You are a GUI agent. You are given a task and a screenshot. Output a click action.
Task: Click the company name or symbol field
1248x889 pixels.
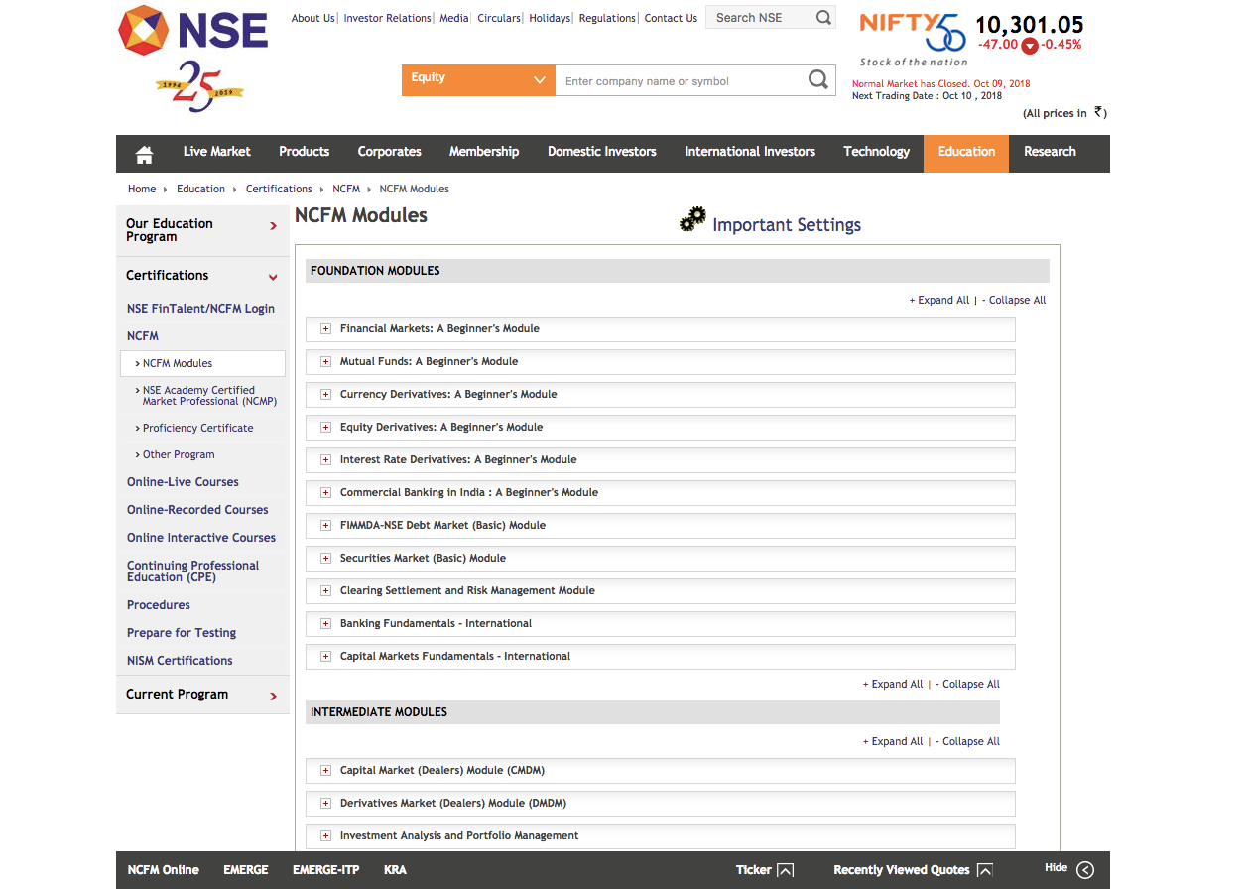tap(680, 81)
